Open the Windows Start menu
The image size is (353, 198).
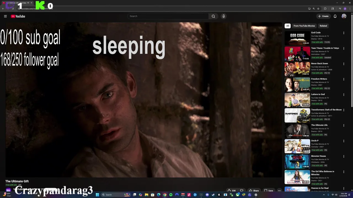click(x=97, y=195)
